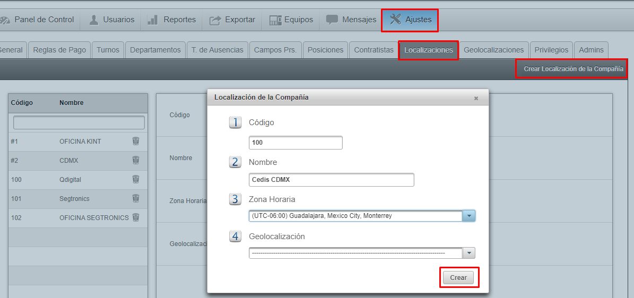Click trash icon next to Segtronics

136,198
